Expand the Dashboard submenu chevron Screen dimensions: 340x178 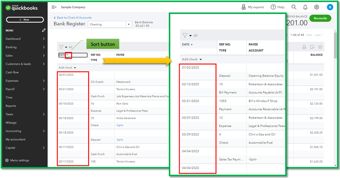click(44, 39)
